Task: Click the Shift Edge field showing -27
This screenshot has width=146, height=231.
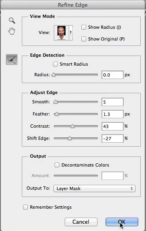Action: click(112, 139)
